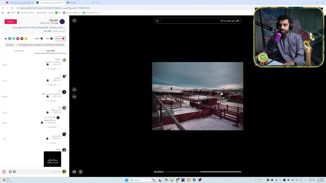The width and height of the screenshot is (326, 183).
Task: Open The best ChatBot bookmark
Action: [x=72, y=12]
